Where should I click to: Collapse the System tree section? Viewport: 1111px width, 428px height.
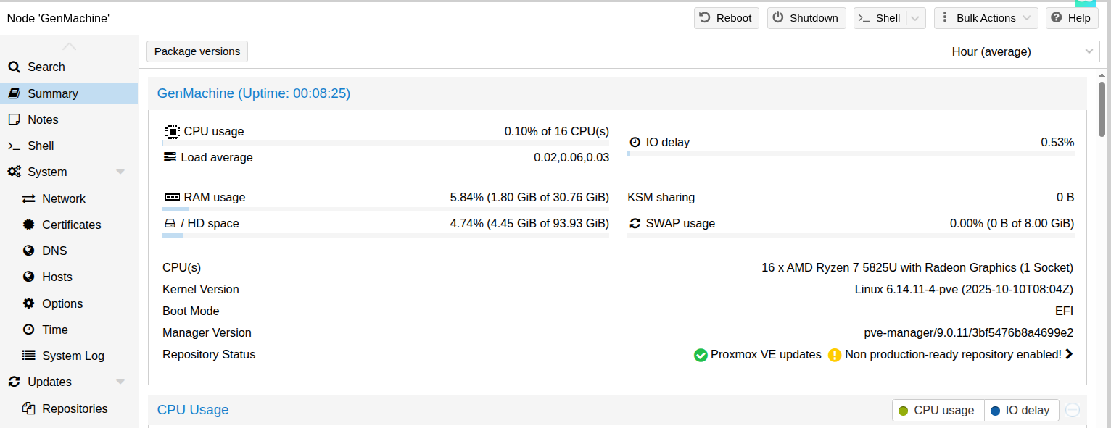120,172
